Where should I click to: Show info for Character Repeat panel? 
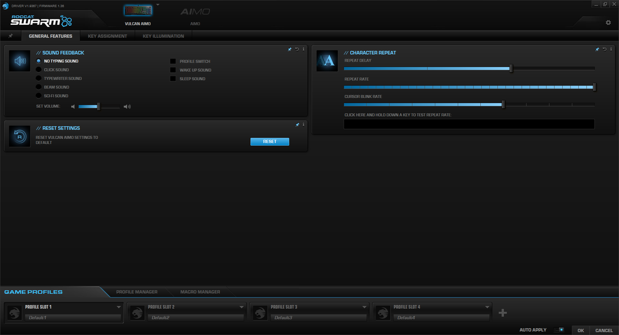point(610,49)
